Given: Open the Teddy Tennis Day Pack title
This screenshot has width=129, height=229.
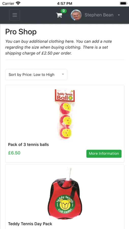Looking at the screenshot, I should [x=30, y=224].
